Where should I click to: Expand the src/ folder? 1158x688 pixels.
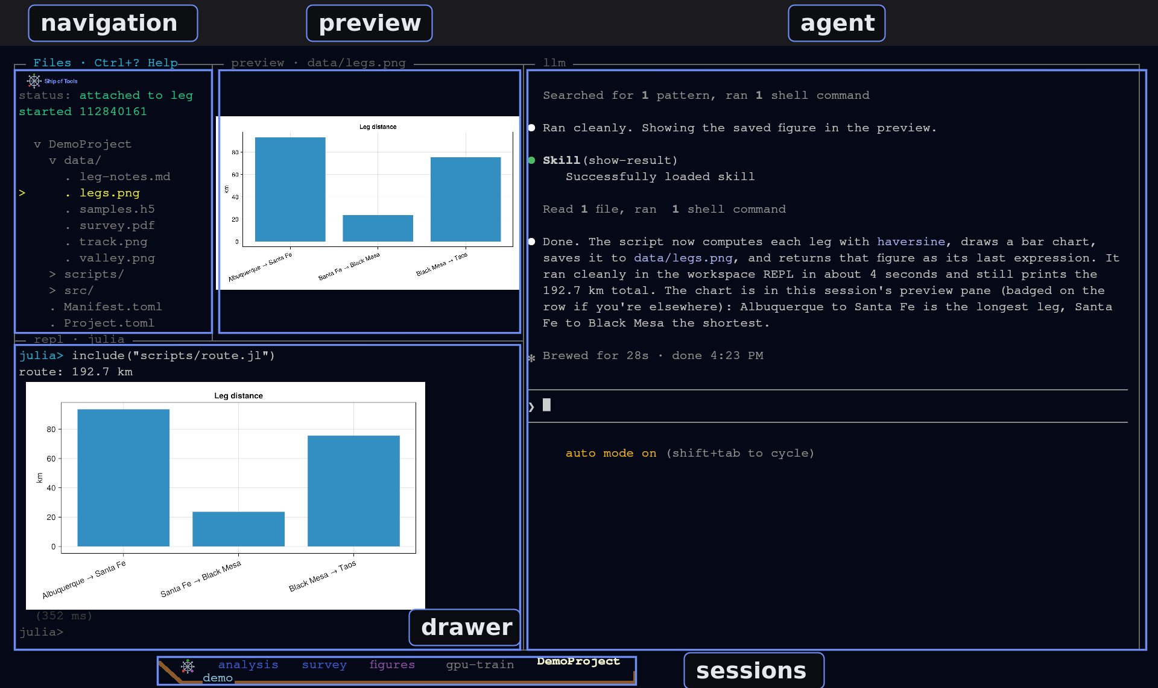click(52, 290)
